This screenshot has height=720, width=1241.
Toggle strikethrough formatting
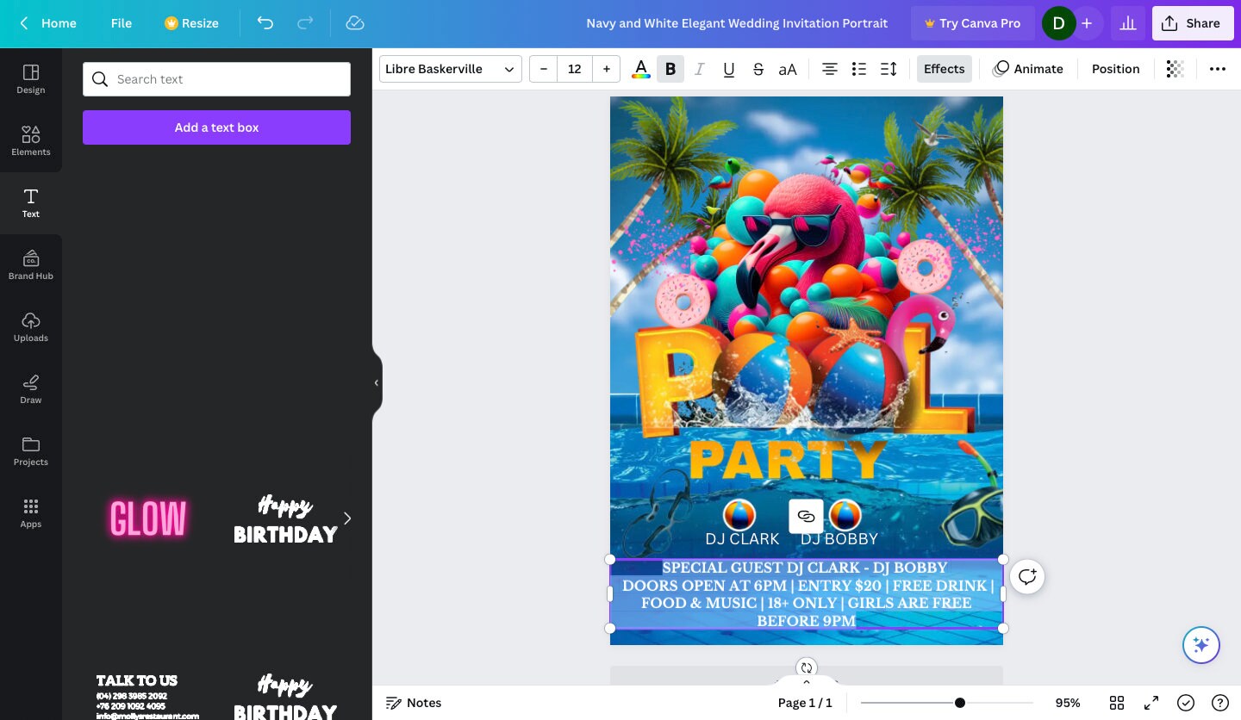[x=758, y=69]
